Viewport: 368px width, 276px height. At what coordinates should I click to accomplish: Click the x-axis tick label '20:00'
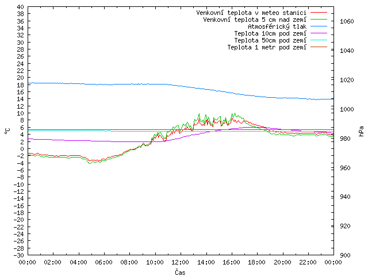(282, 262)
